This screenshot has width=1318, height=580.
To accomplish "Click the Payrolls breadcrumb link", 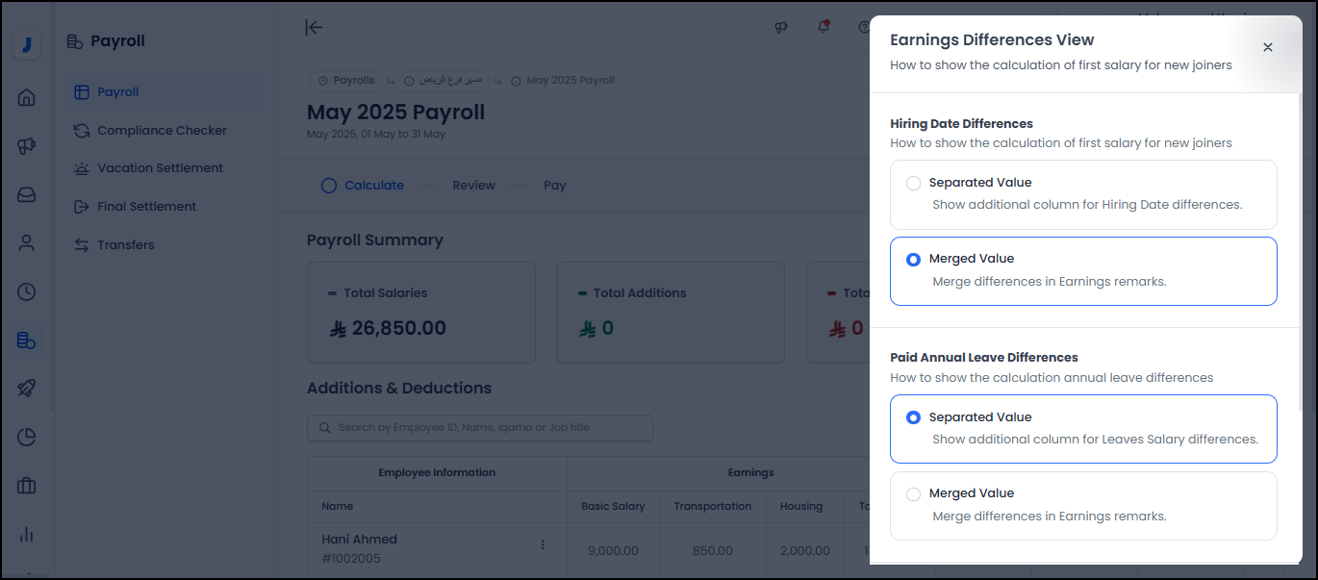I will 346,80.
